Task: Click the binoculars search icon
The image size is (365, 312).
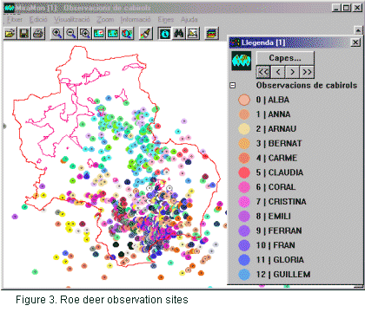Action: [179, 34]
